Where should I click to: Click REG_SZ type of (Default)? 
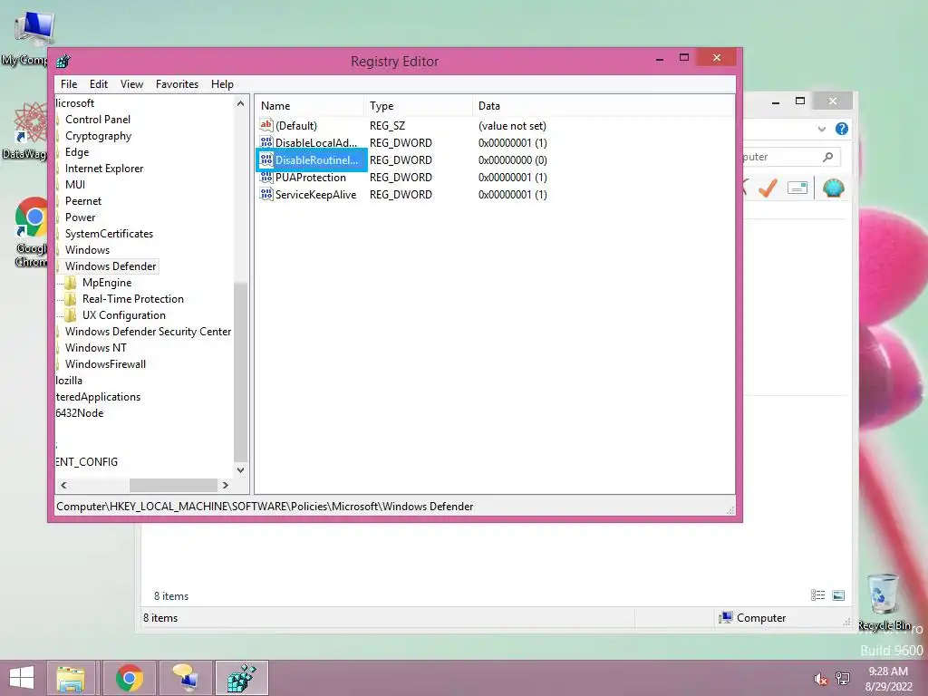point(387,125)
